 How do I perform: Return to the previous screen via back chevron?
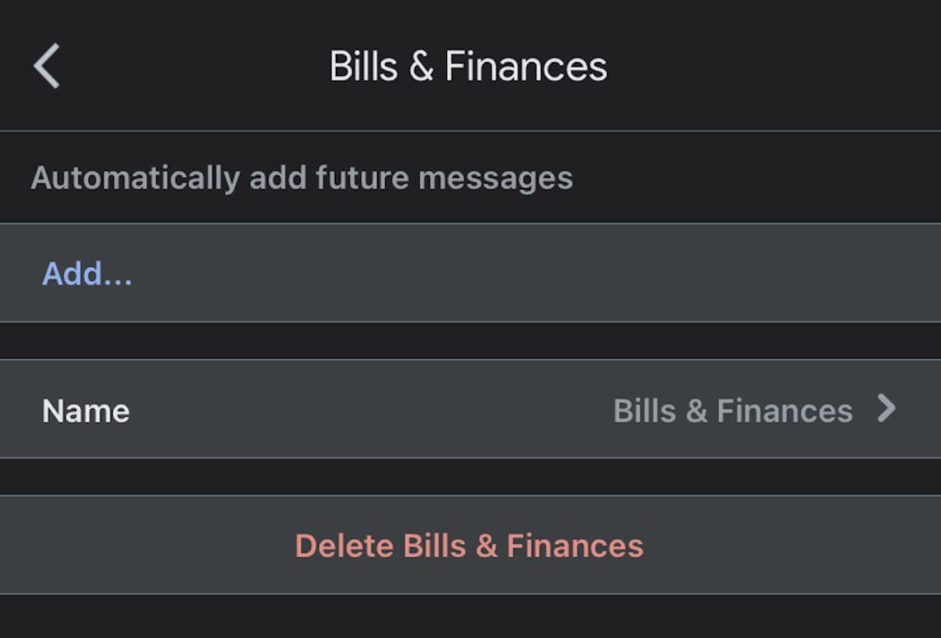[x=47, y=67]
